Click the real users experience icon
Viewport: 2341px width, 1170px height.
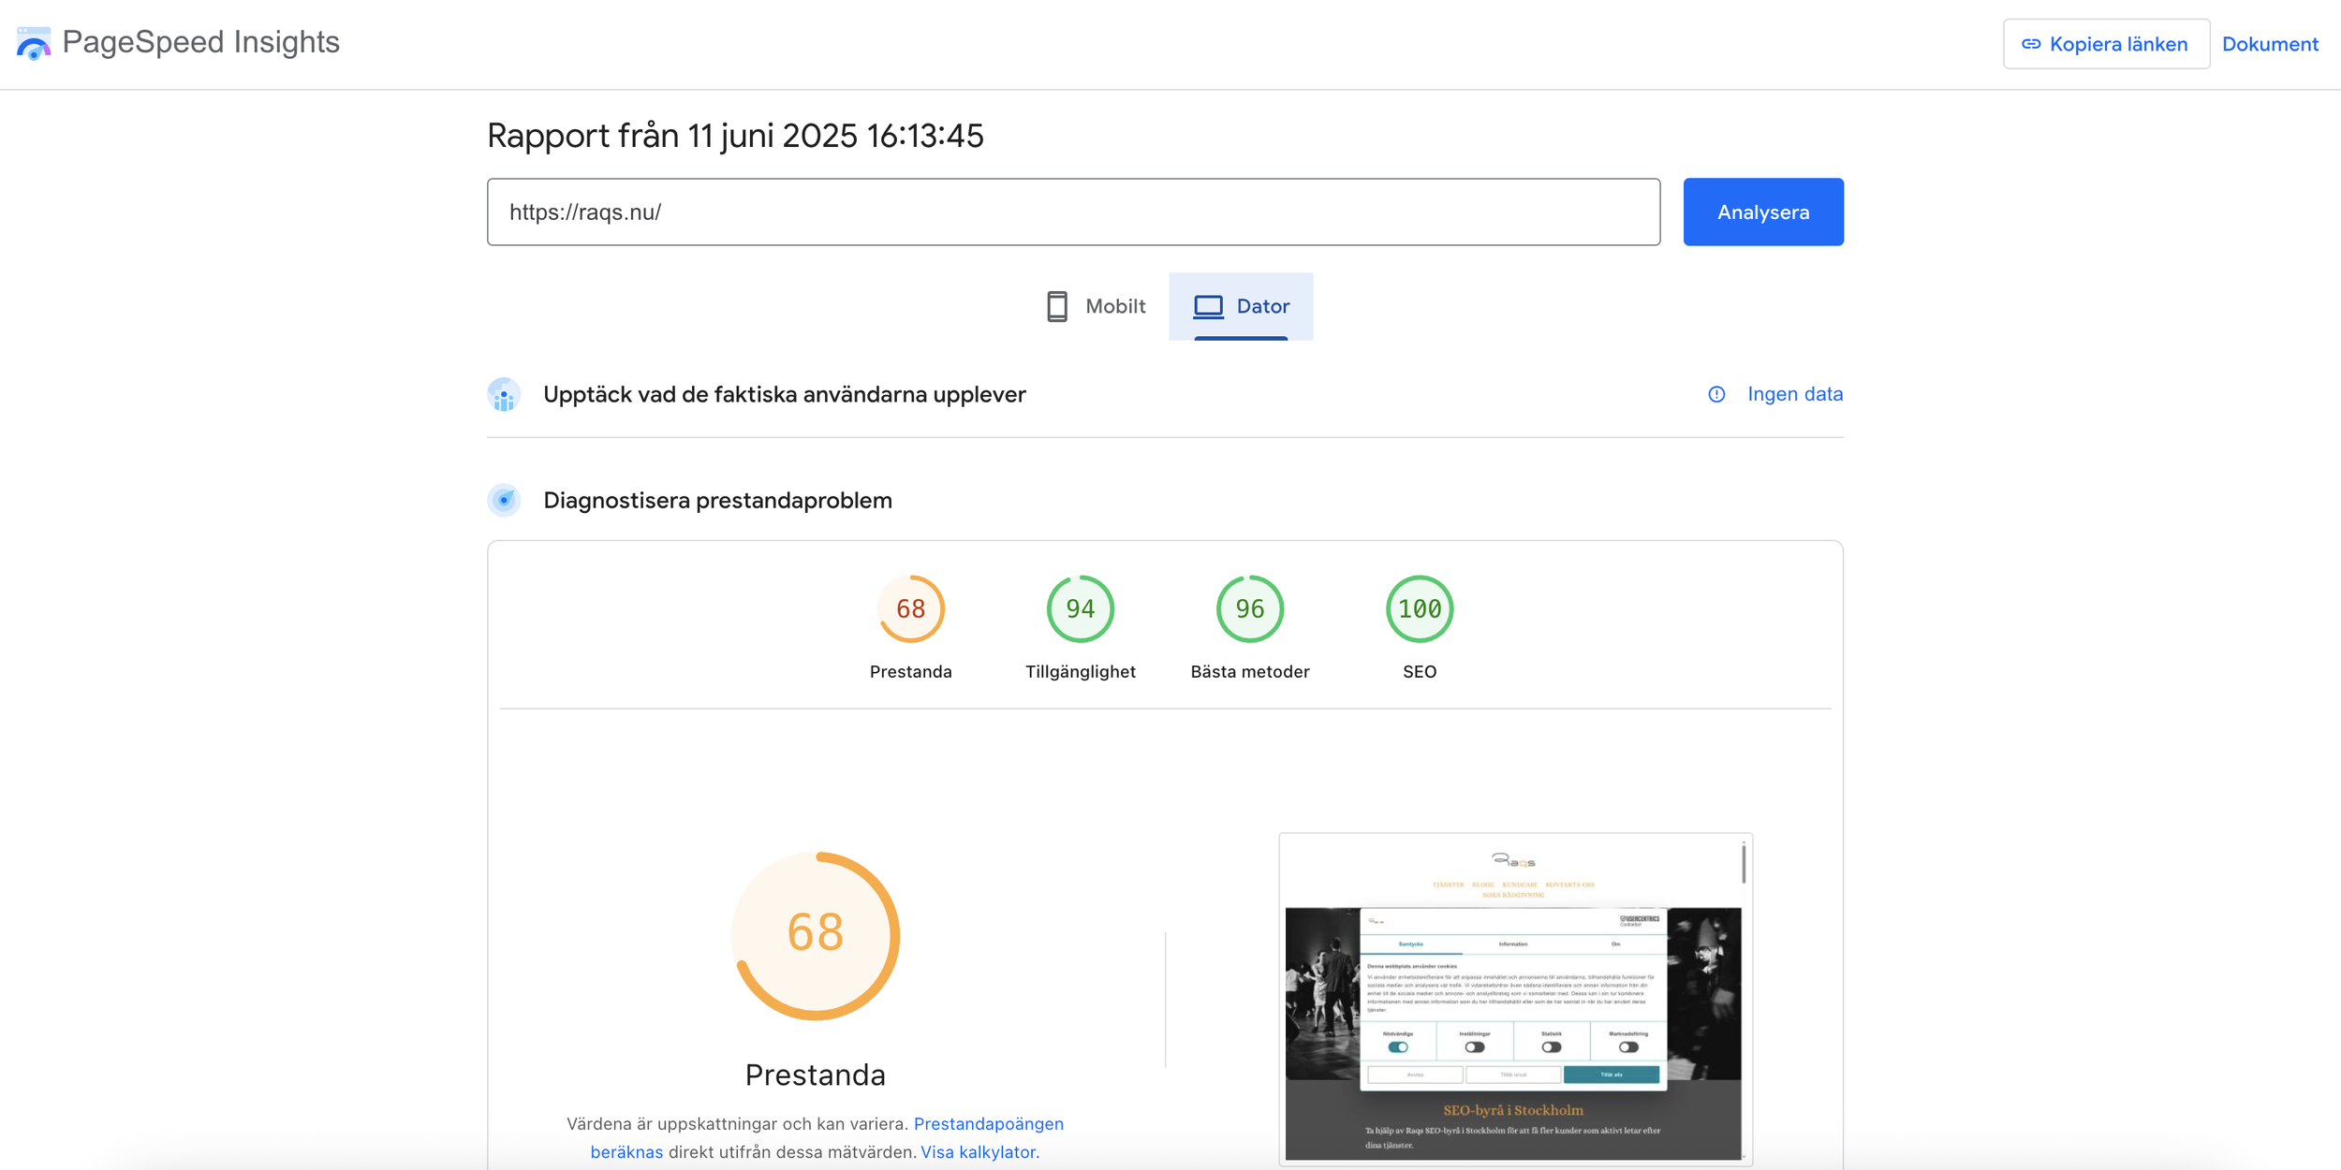pos(504,395)
